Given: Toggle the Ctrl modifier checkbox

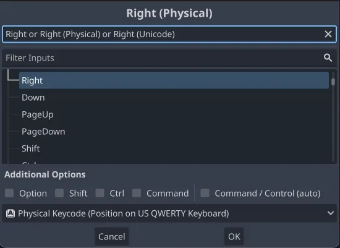Looking at the screenshot, I should click(100, 193).
